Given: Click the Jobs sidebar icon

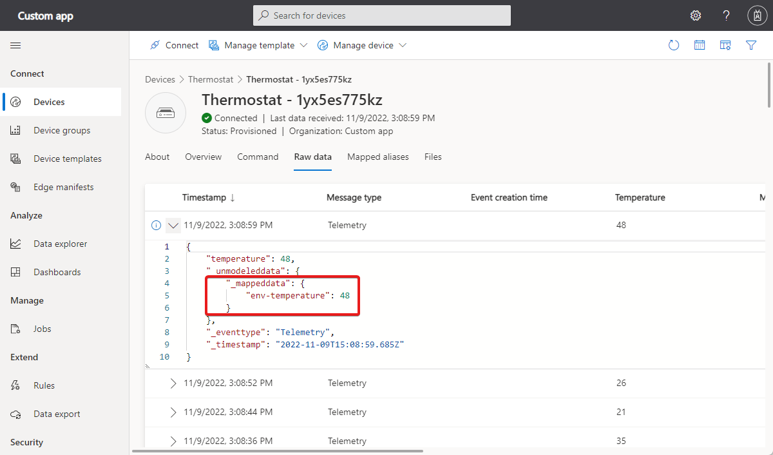Looking at the screenshot, I should pos(15,329).
